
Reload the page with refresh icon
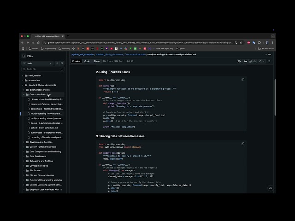[33, 43]
